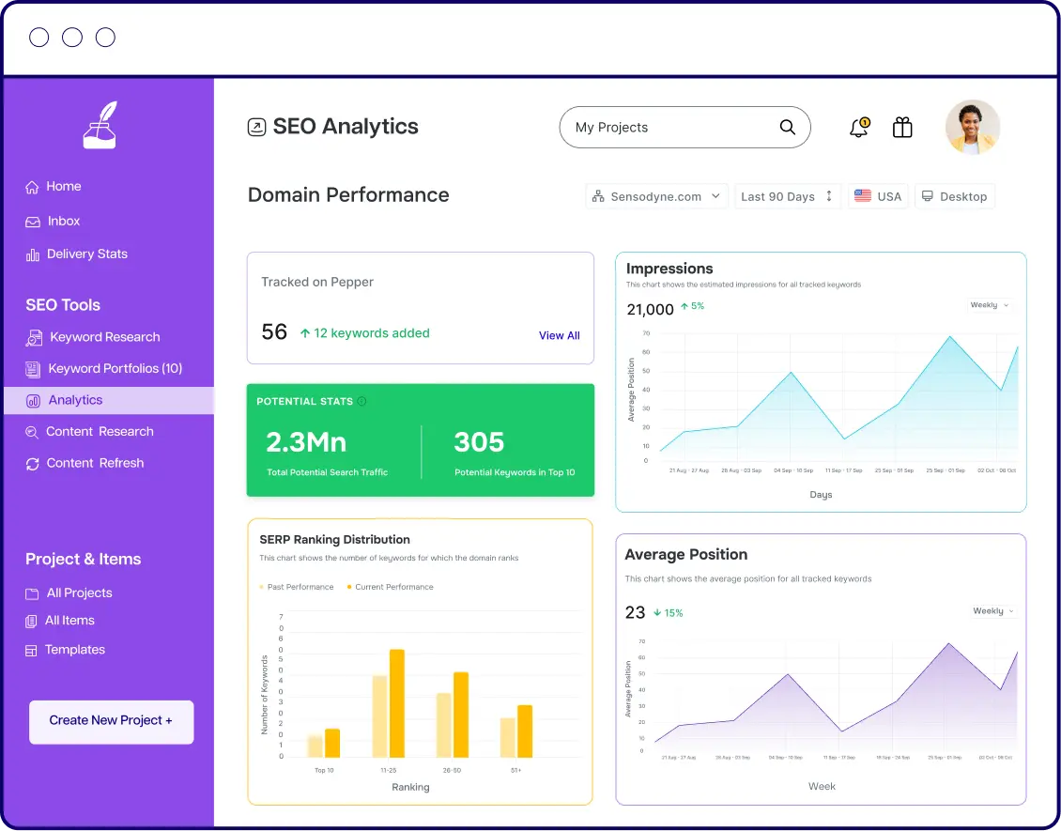Click the 15% average position change
Screen dimensions: 1061x831
673,613
